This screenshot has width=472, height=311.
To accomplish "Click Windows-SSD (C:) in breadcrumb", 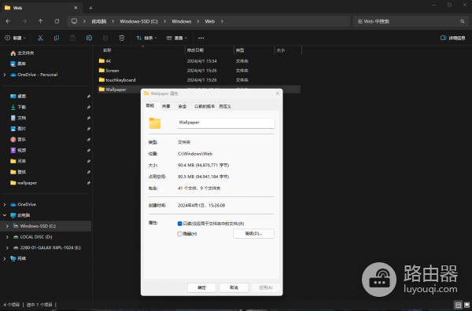I will (138, 21).
